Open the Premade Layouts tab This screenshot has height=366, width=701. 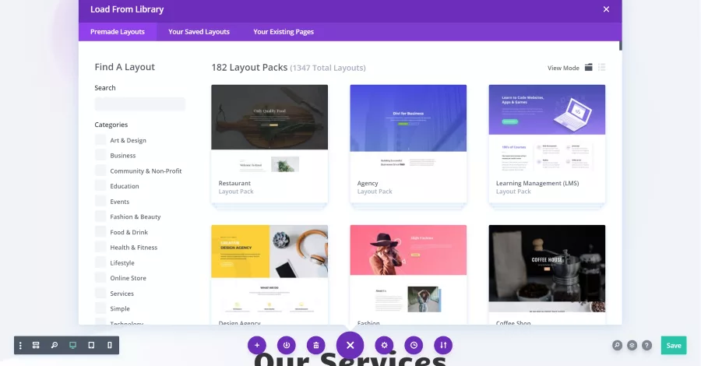point(118,32)
